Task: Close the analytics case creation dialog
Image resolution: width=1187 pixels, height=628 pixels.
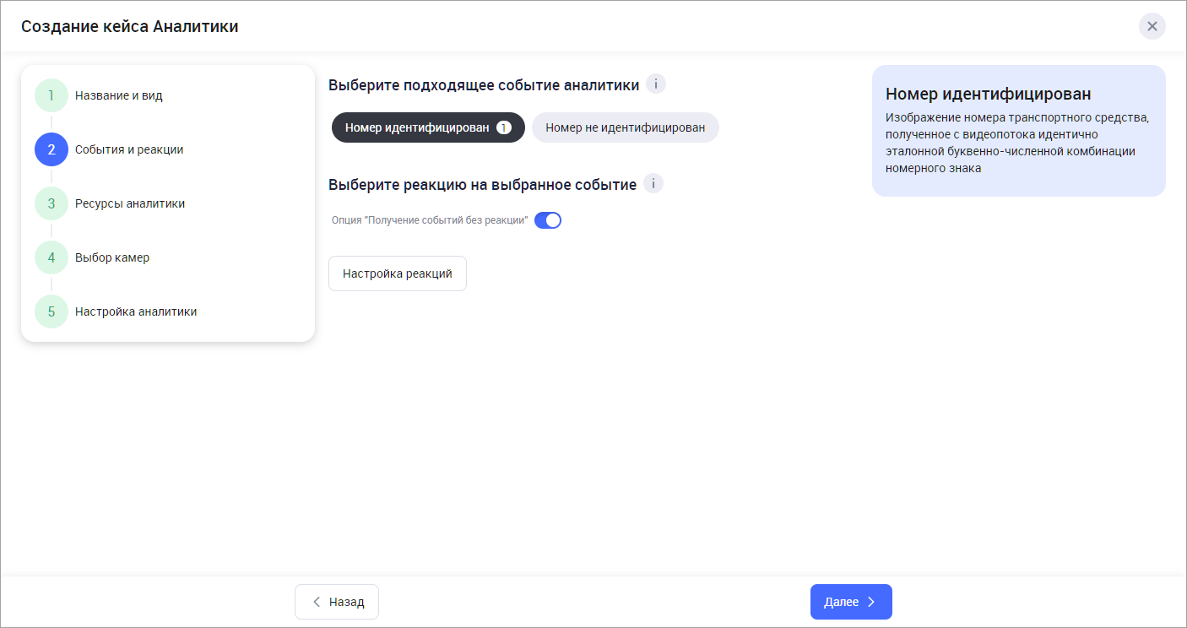Action: click(x=1152, y=26)
